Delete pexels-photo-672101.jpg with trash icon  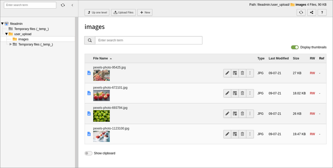(242, 93)
